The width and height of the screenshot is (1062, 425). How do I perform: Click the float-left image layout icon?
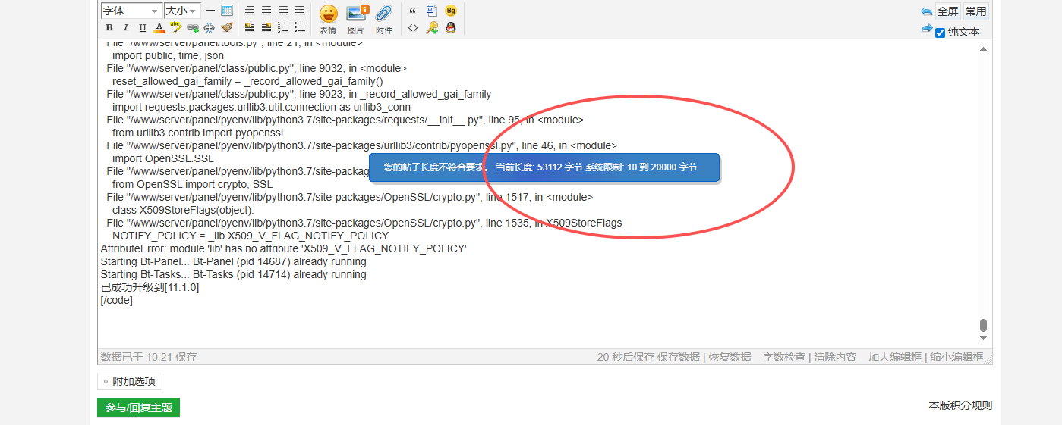(250, 27)
